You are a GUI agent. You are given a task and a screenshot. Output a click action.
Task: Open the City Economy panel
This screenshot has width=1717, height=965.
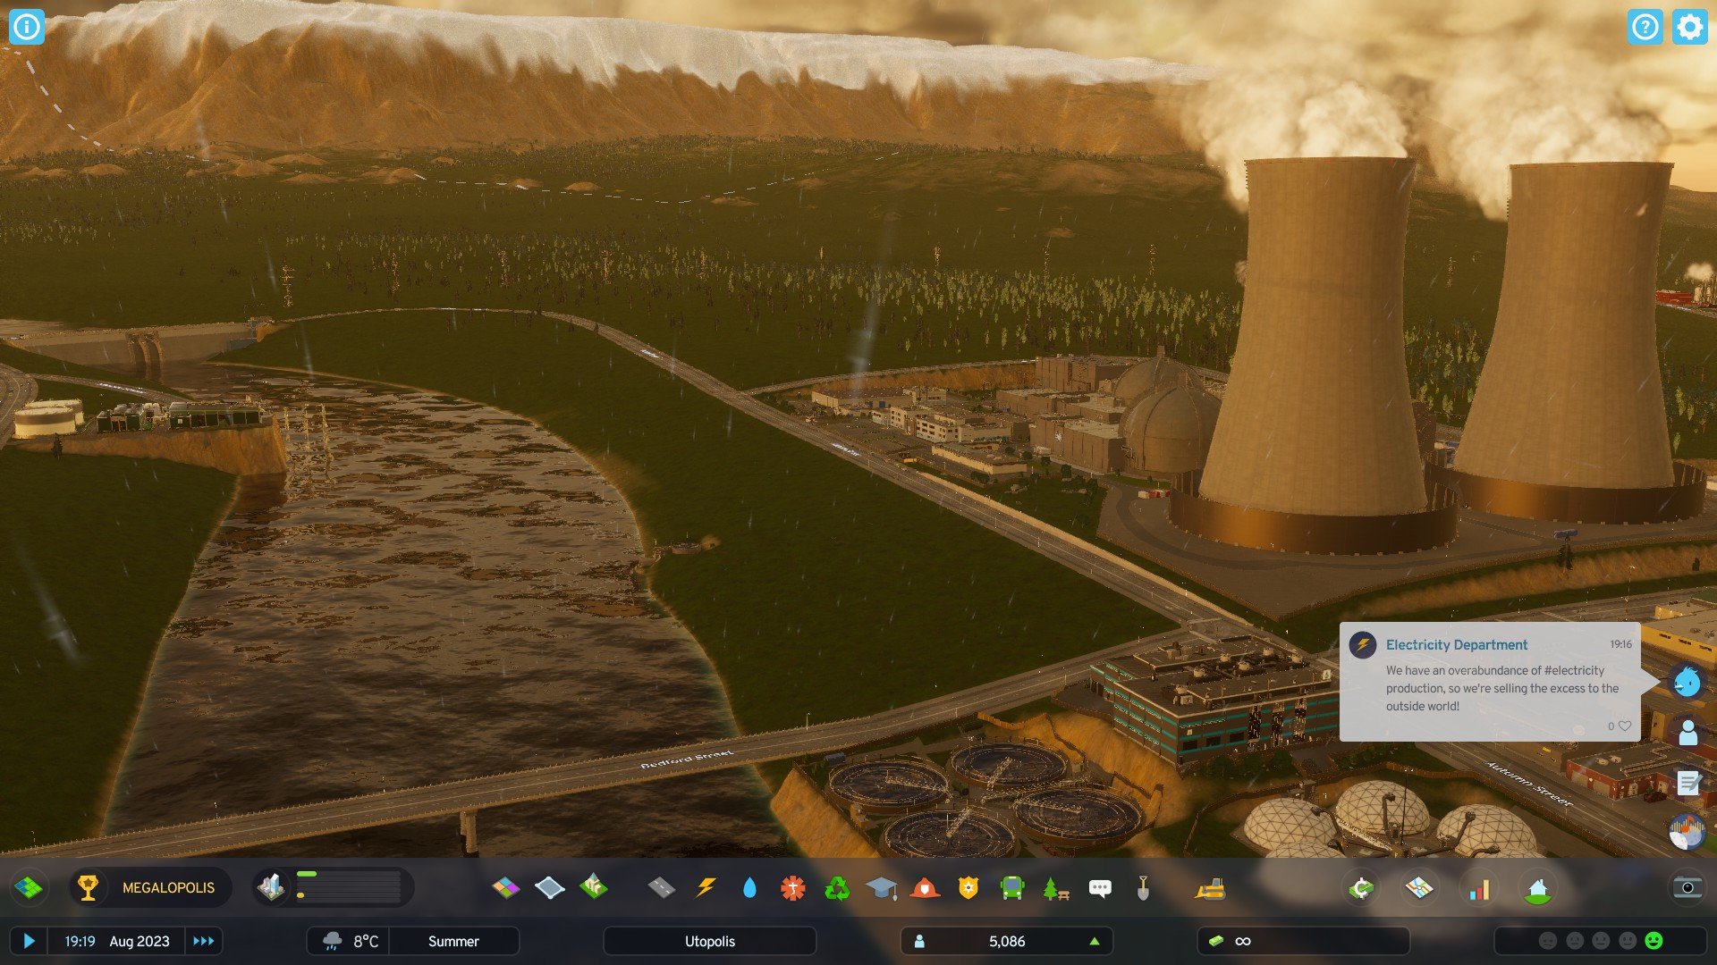[x=1361, y=888]
